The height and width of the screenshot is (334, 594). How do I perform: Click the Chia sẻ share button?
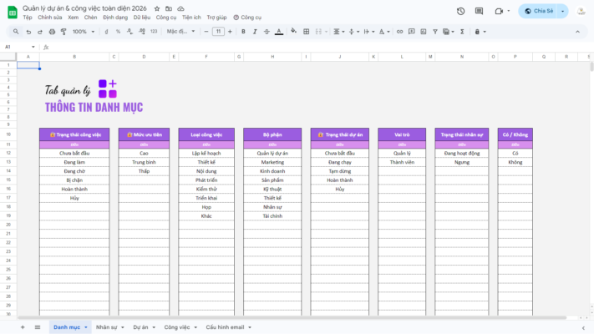(x=539, y=11)
